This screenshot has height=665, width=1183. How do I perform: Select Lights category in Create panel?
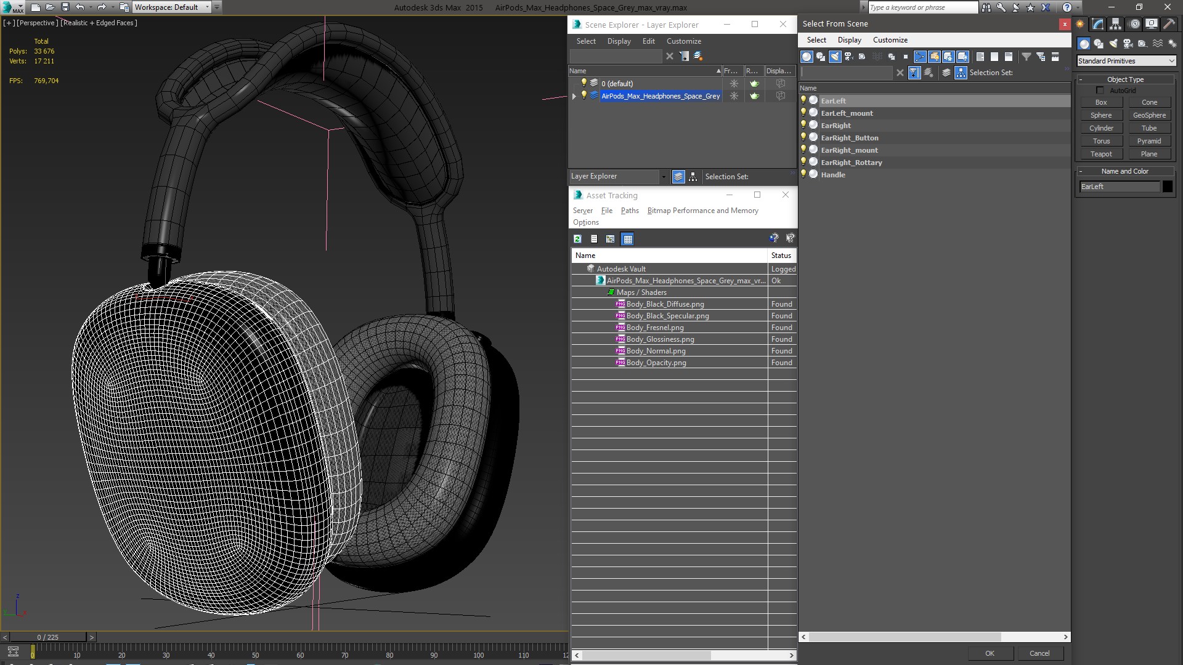tap(1113, 44)
